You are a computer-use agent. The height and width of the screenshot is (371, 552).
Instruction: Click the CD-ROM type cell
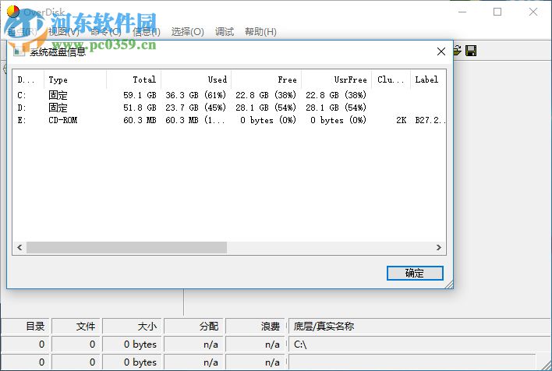click(62, 120)
